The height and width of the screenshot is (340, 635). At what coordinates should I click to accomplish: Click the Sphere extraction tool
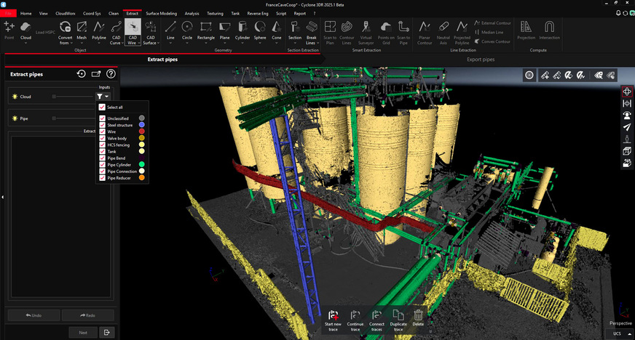click(x=260, y=28)
